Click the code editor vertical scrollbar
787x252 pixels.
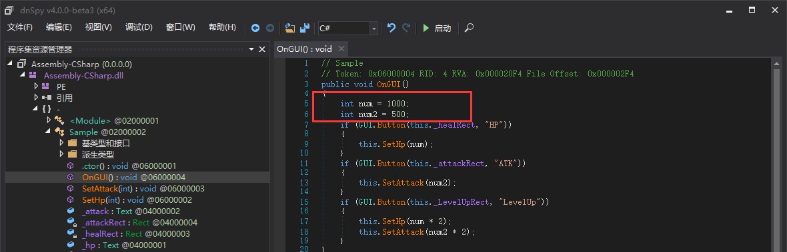776,155
